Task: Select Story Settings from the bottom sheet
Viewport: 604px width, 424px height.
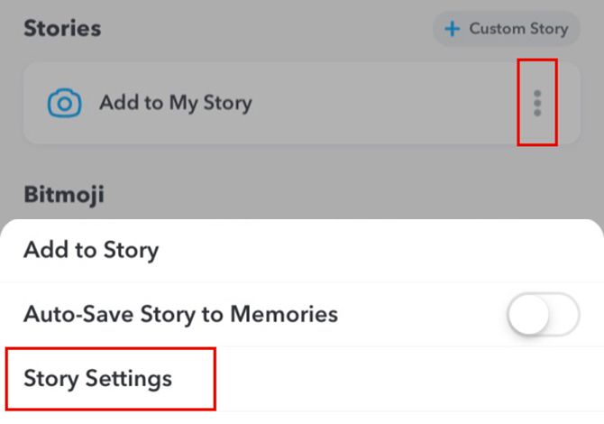Action: [x=98, y=378]
